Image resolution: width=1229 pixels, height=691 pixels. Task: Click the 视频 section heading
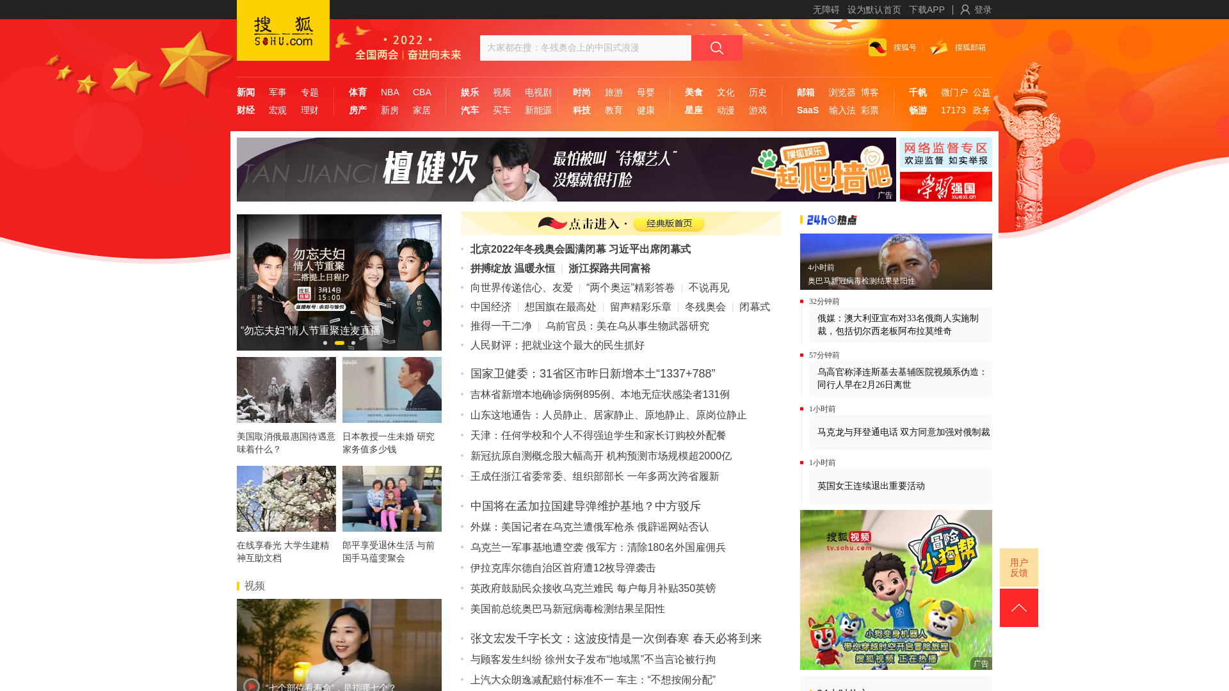254,586
